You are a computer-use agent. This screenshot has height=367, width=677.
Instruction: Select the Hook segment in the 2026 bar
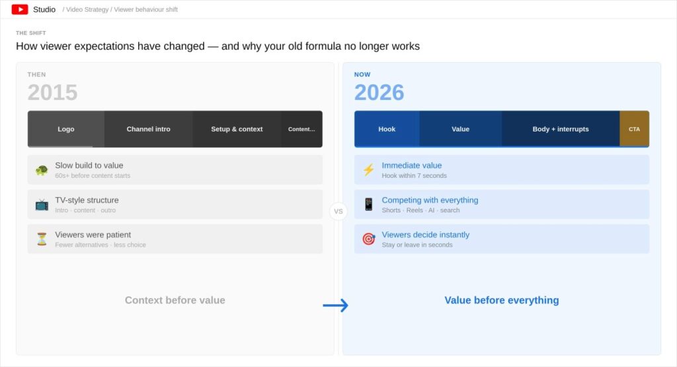387,129
